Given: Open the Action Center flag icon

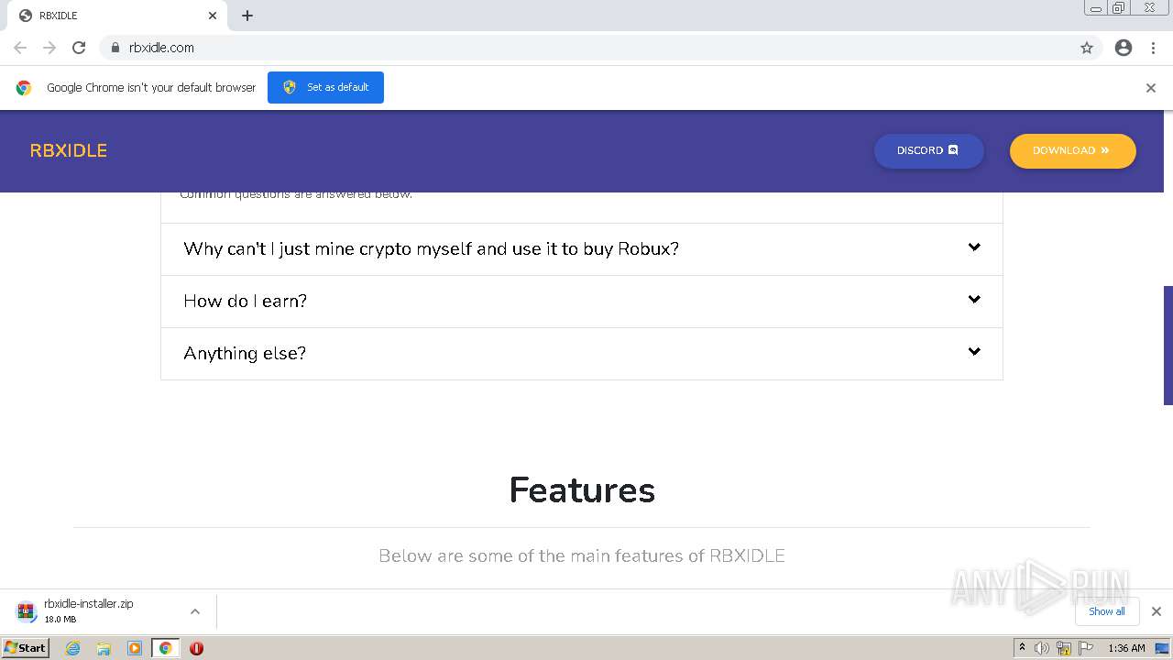Looking at the screenshot, I should (x=1086, y=648).
